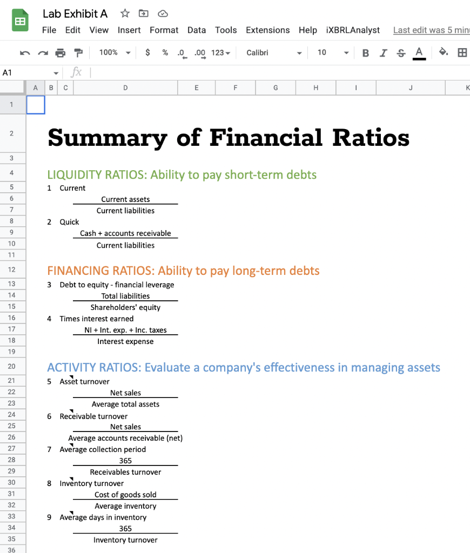The image size is (470, 553).
Task: Click the Lab Exhibit A title
Action: 75,14
